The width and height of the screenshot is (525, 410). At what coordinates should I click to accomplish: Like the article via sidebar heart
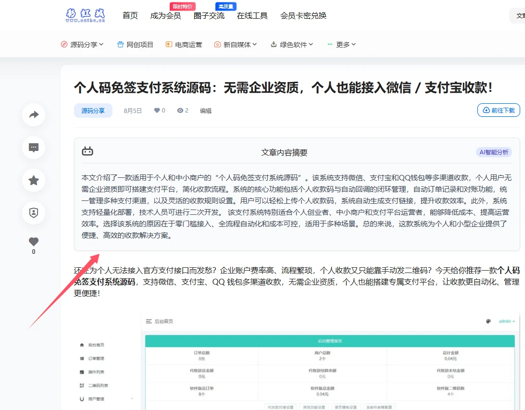pos(34,242)
